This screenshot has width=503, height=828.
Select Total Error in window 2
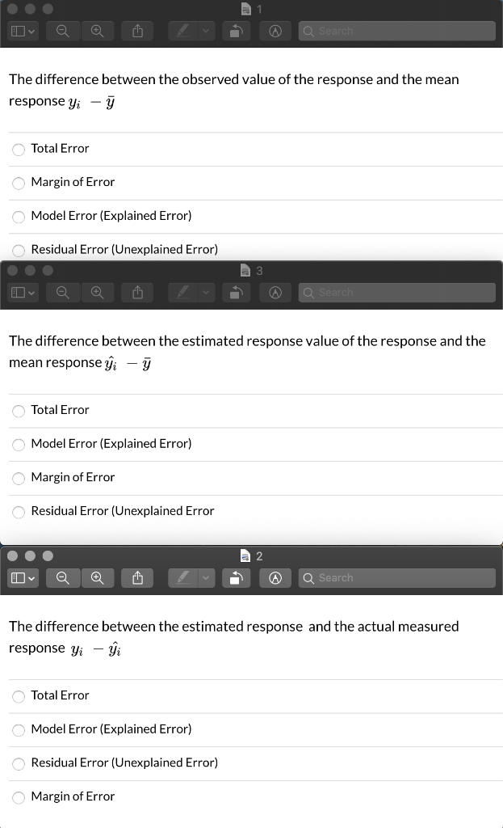tap(19, 696)
